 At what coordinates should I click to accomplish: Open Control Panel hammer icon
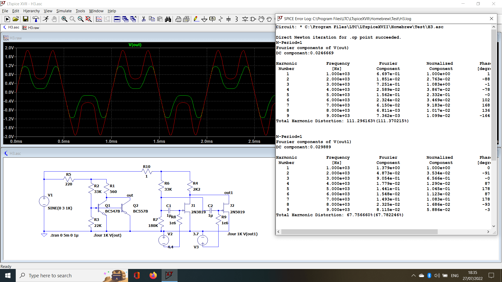[x=36, y=19]
